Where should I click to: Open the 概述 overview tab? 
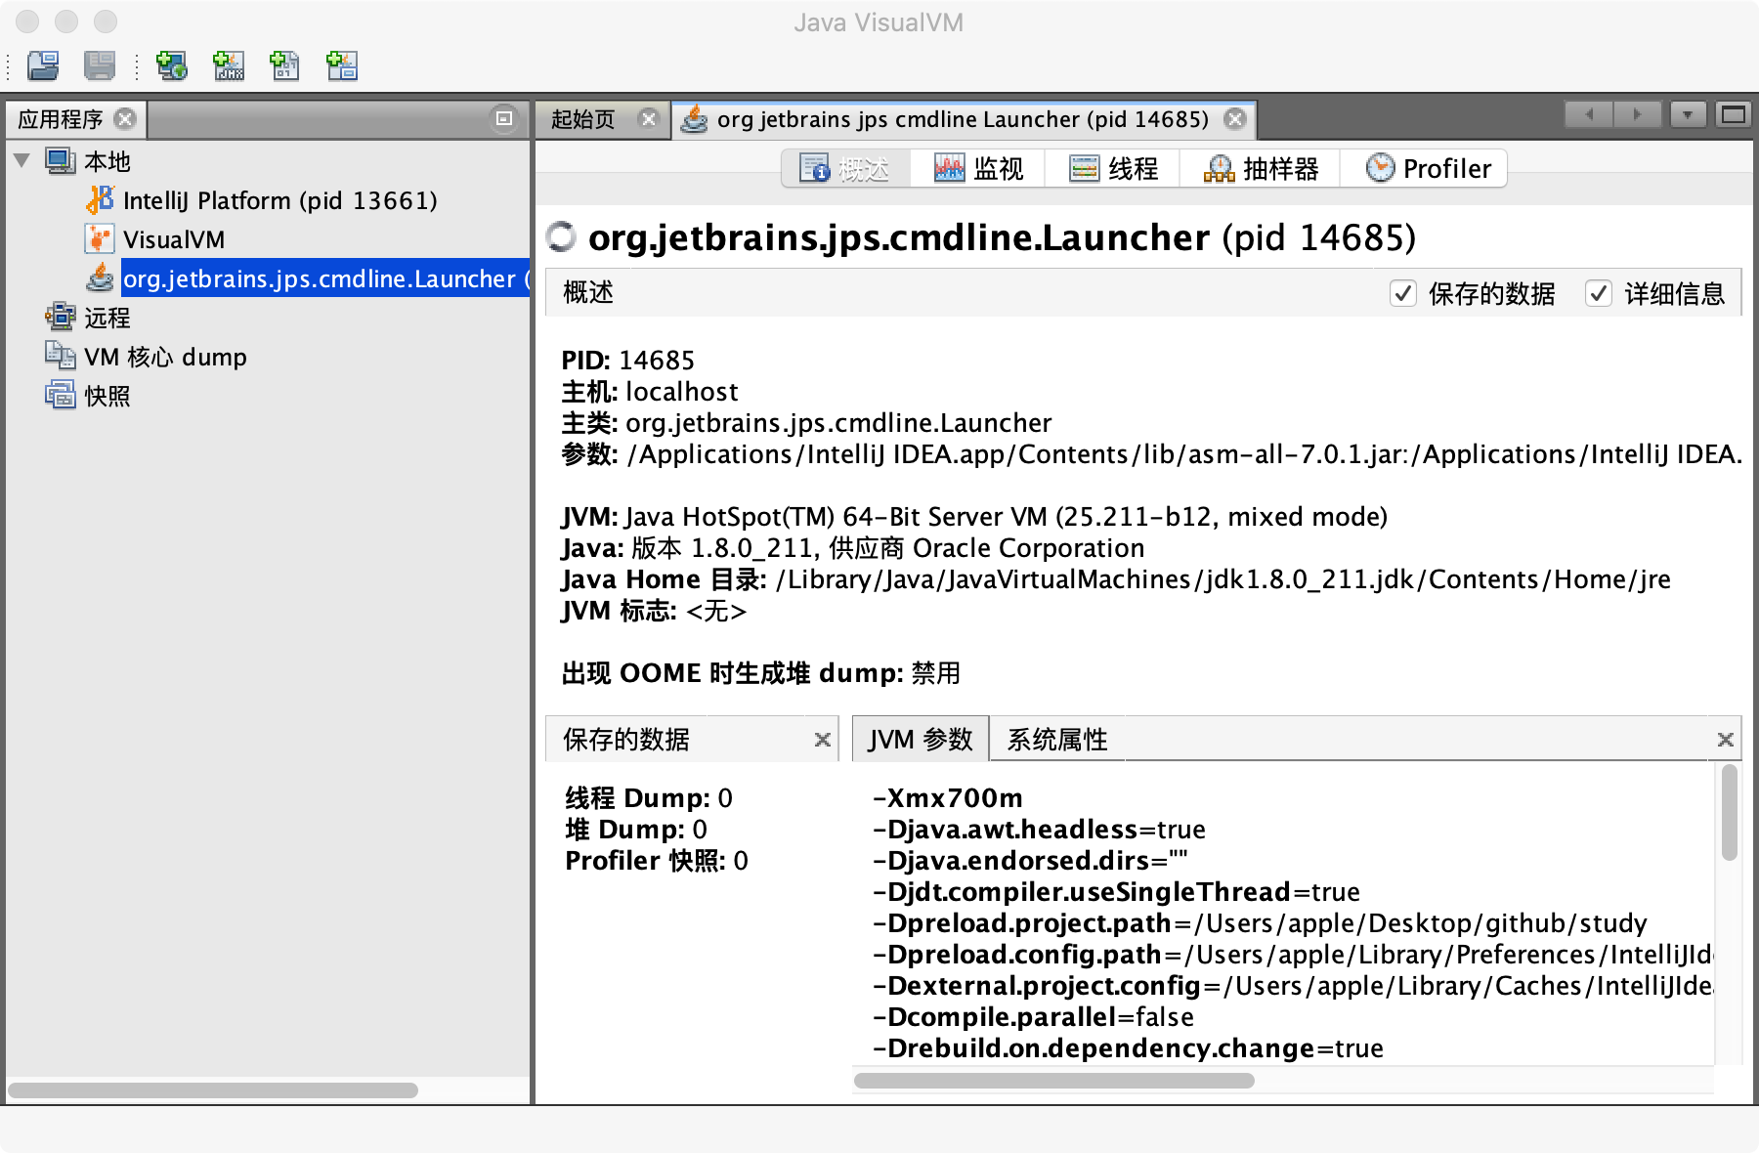coord(846,168)
